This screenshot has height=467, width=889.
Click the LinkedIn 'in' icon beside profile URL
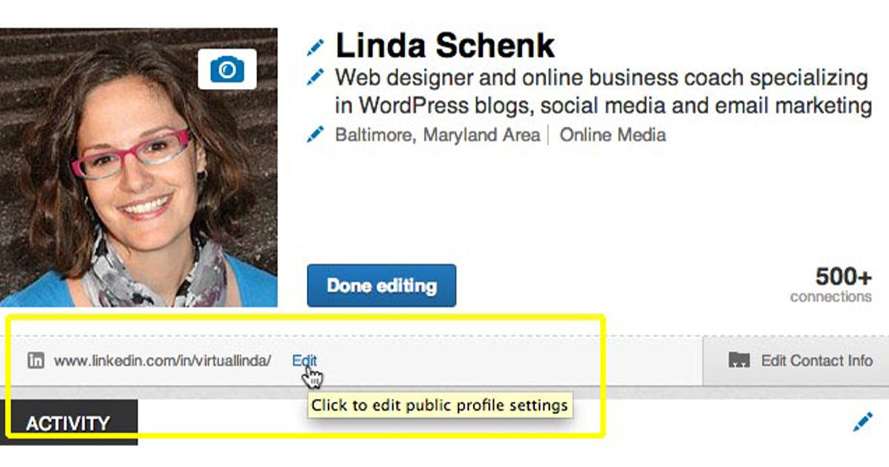pos(36,361)
